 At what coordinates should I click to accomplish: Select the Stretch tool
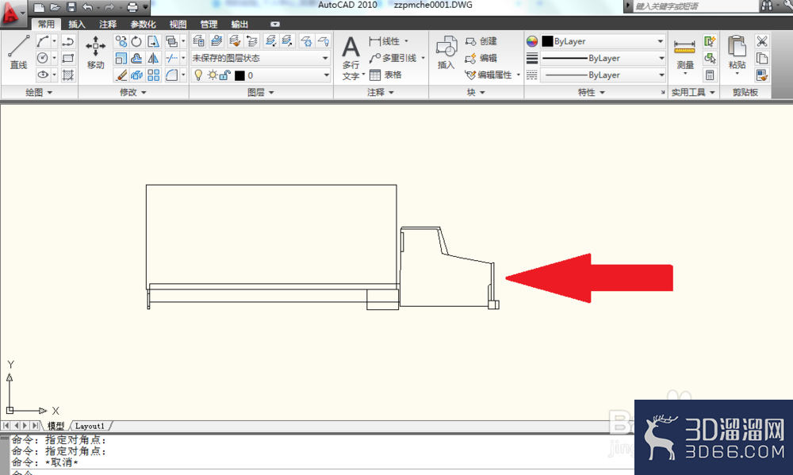click(x=153, y=41)
